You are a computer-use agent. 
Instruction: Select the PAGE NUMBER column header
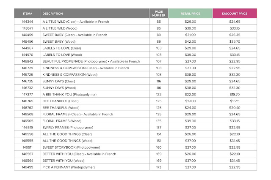pyautogui.click(x=159, y=14)
